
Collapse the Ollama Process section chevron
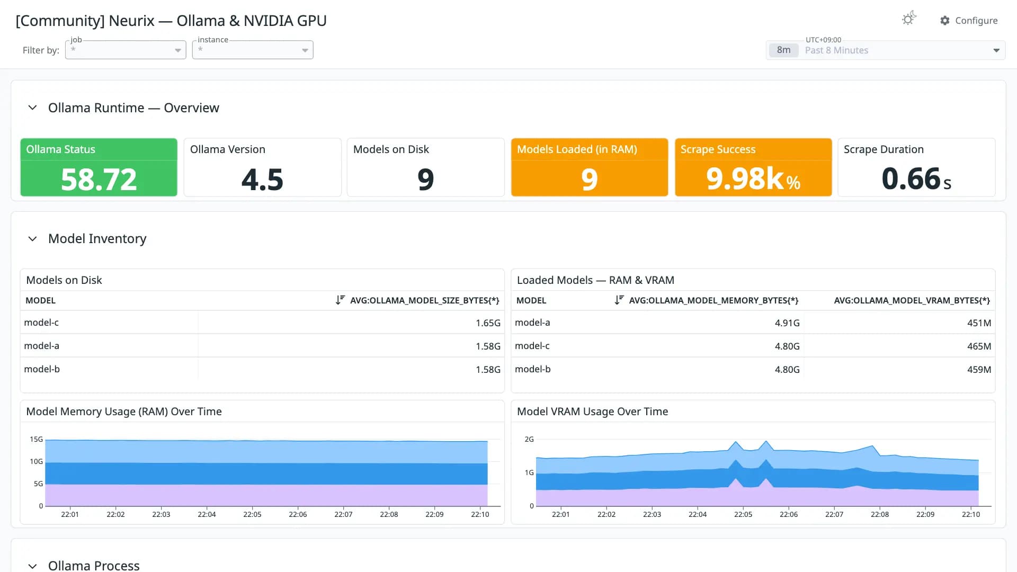pyautogui.click(x=32, y=566)
